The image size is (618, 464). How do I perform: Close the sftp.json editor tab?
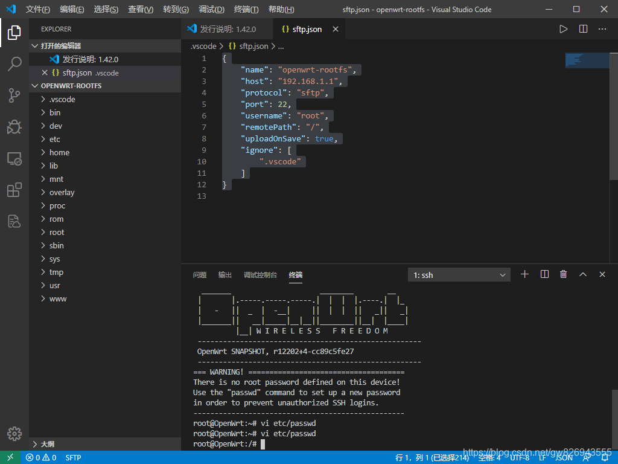(x=336, y=29)
